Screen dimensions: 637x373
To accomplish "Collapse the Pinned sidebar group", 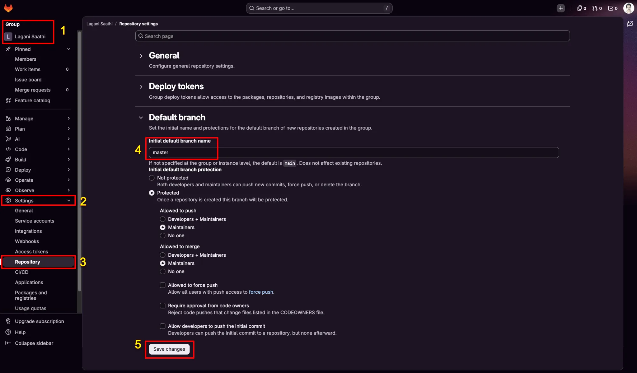I will [x=68, y=49].
